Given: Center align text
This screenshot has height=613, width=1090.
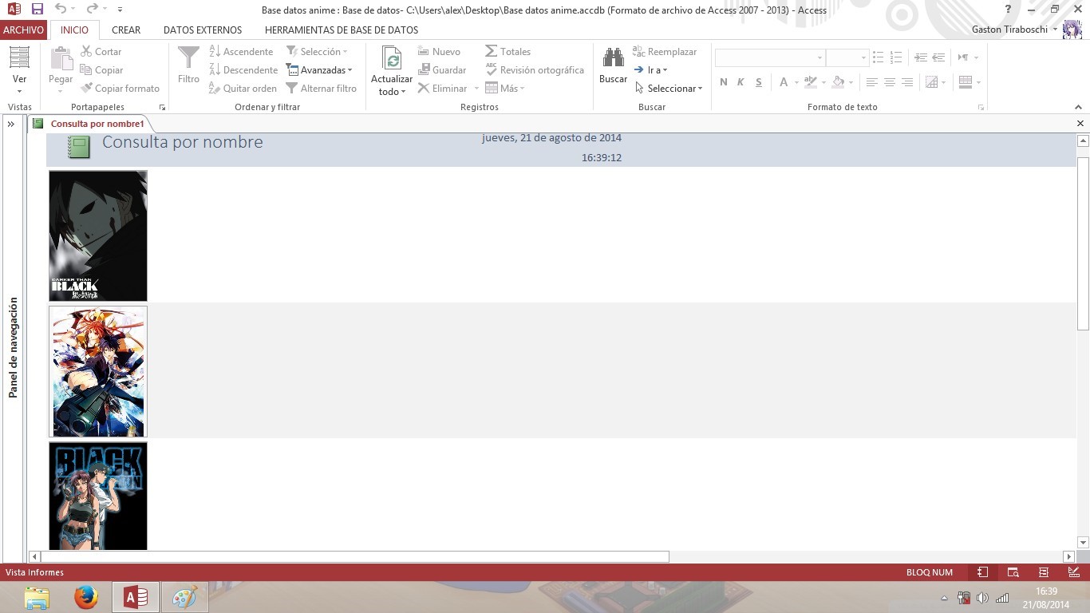Looking at the screenshot, I should 889,81.
